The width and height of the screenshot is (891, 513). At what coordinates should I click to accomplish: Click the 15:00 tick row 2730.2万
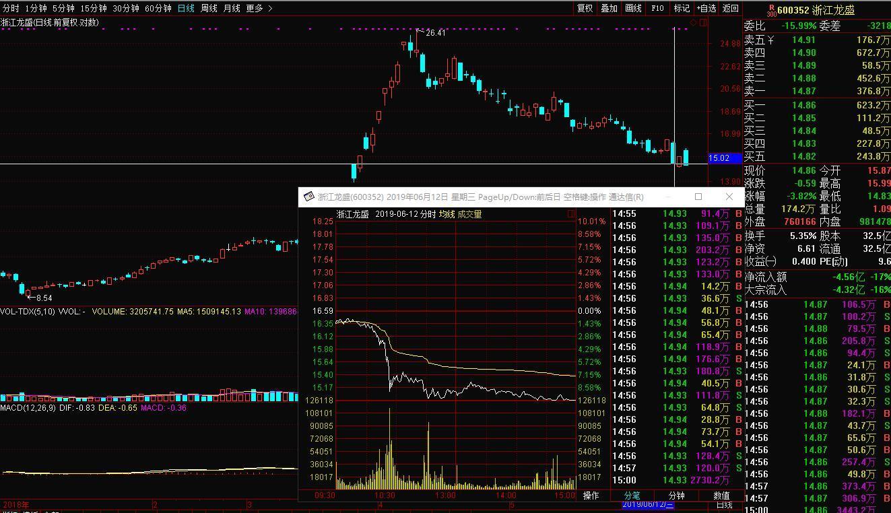point(677,480)
